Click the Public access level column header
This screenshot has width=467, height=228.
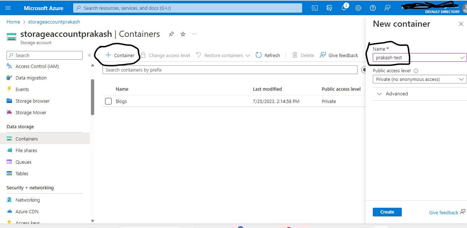(x=341, y=89)
